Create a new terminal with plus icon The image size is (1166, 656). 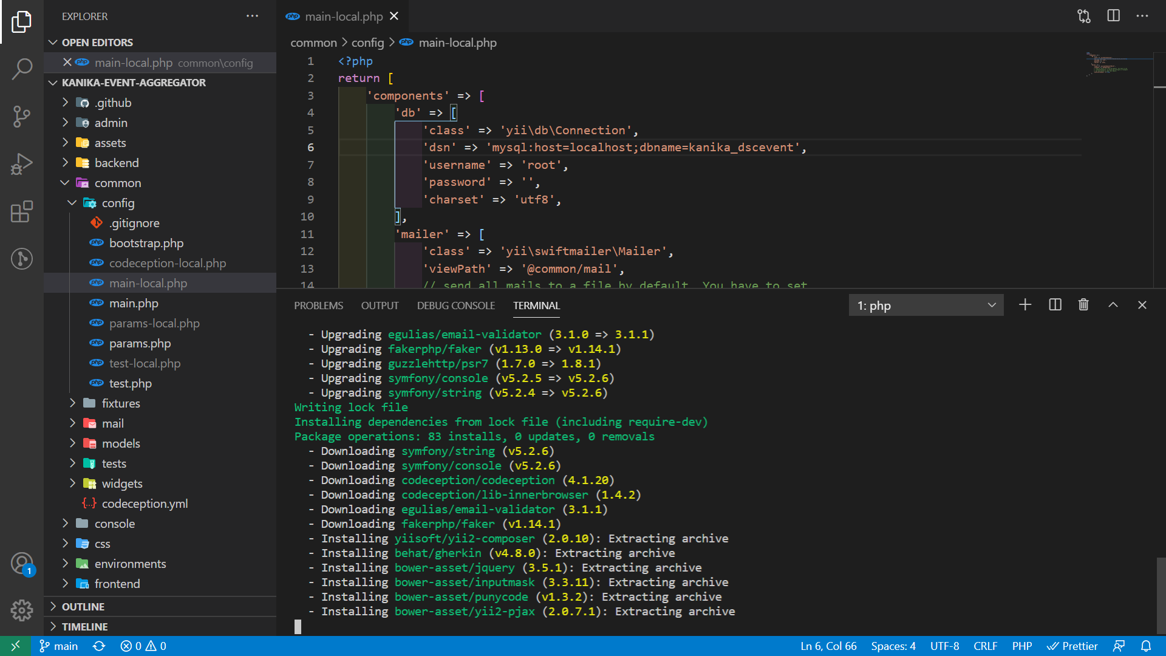[1025, 305]
